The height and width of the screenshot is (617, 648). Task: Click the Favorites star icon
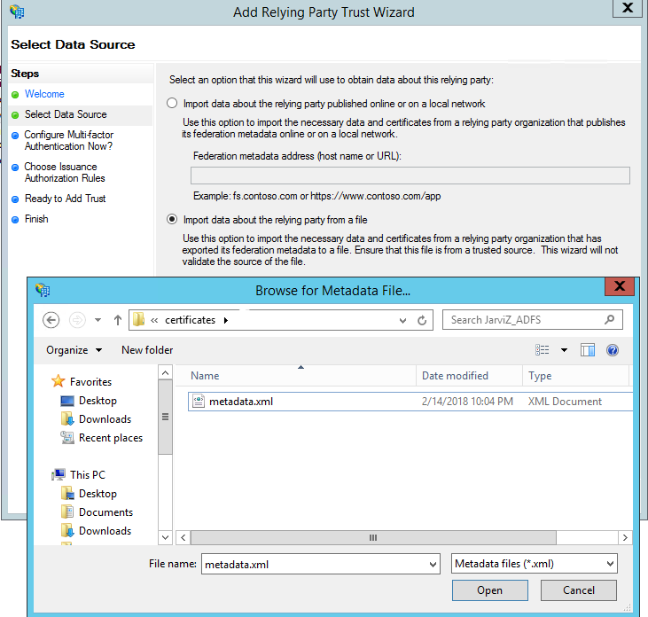59,381
